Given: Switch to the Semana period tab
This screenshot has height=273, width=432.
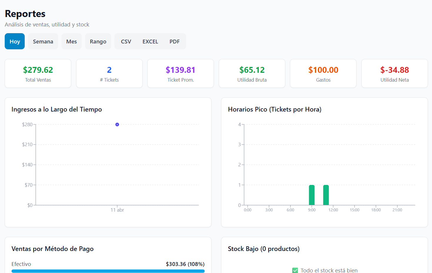Looking at the screenshot, I should [43, 41].
